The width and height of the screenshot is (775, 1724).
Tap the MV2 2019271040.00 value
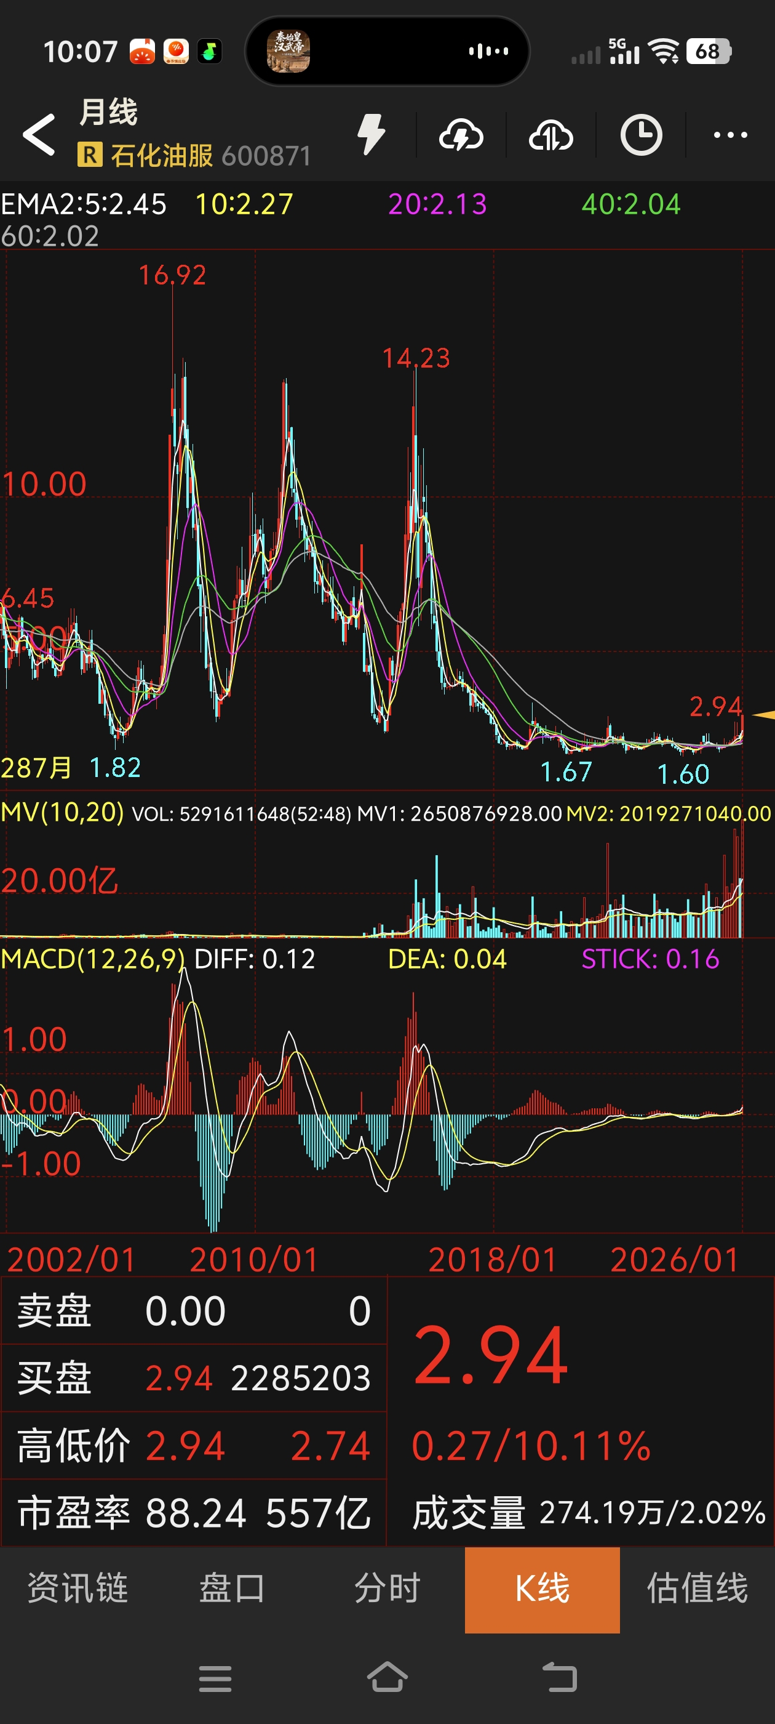click(x=669, y=813)
